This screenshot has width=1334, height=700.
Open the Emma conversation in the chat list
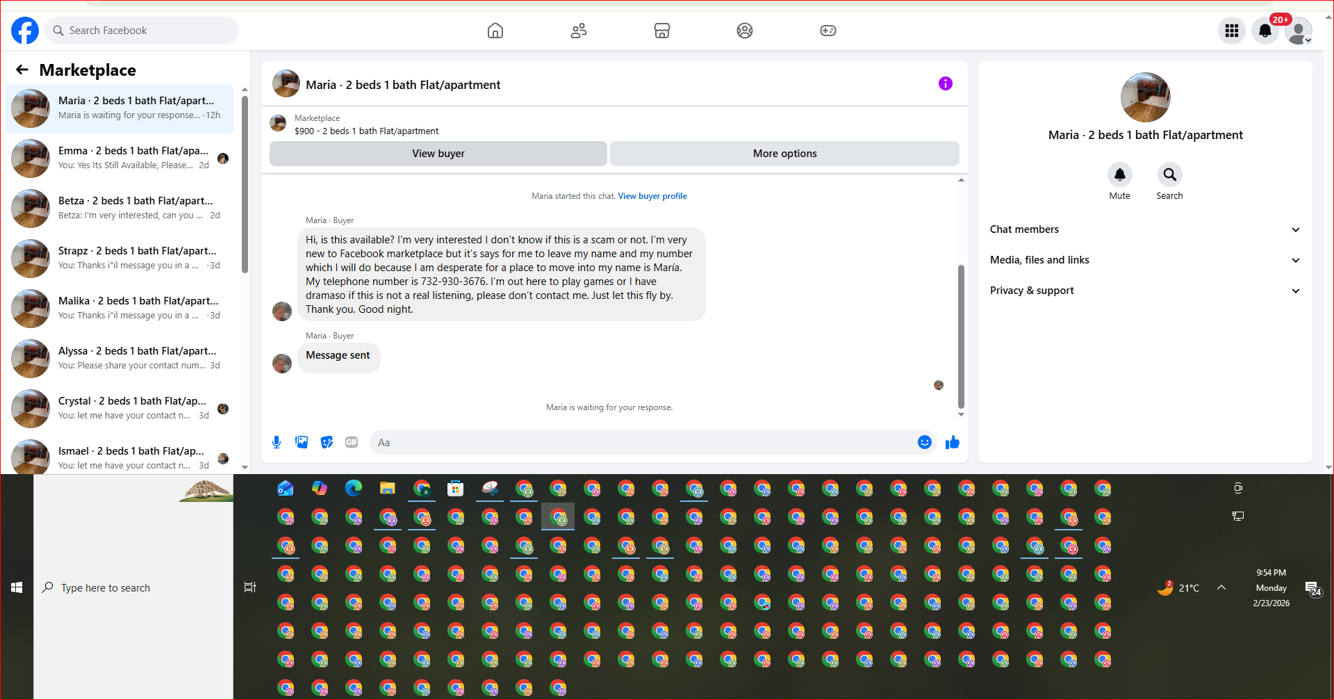pos(120,158)
